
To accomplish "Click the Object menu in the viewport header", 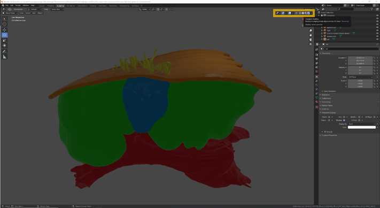I will (40, 13).
